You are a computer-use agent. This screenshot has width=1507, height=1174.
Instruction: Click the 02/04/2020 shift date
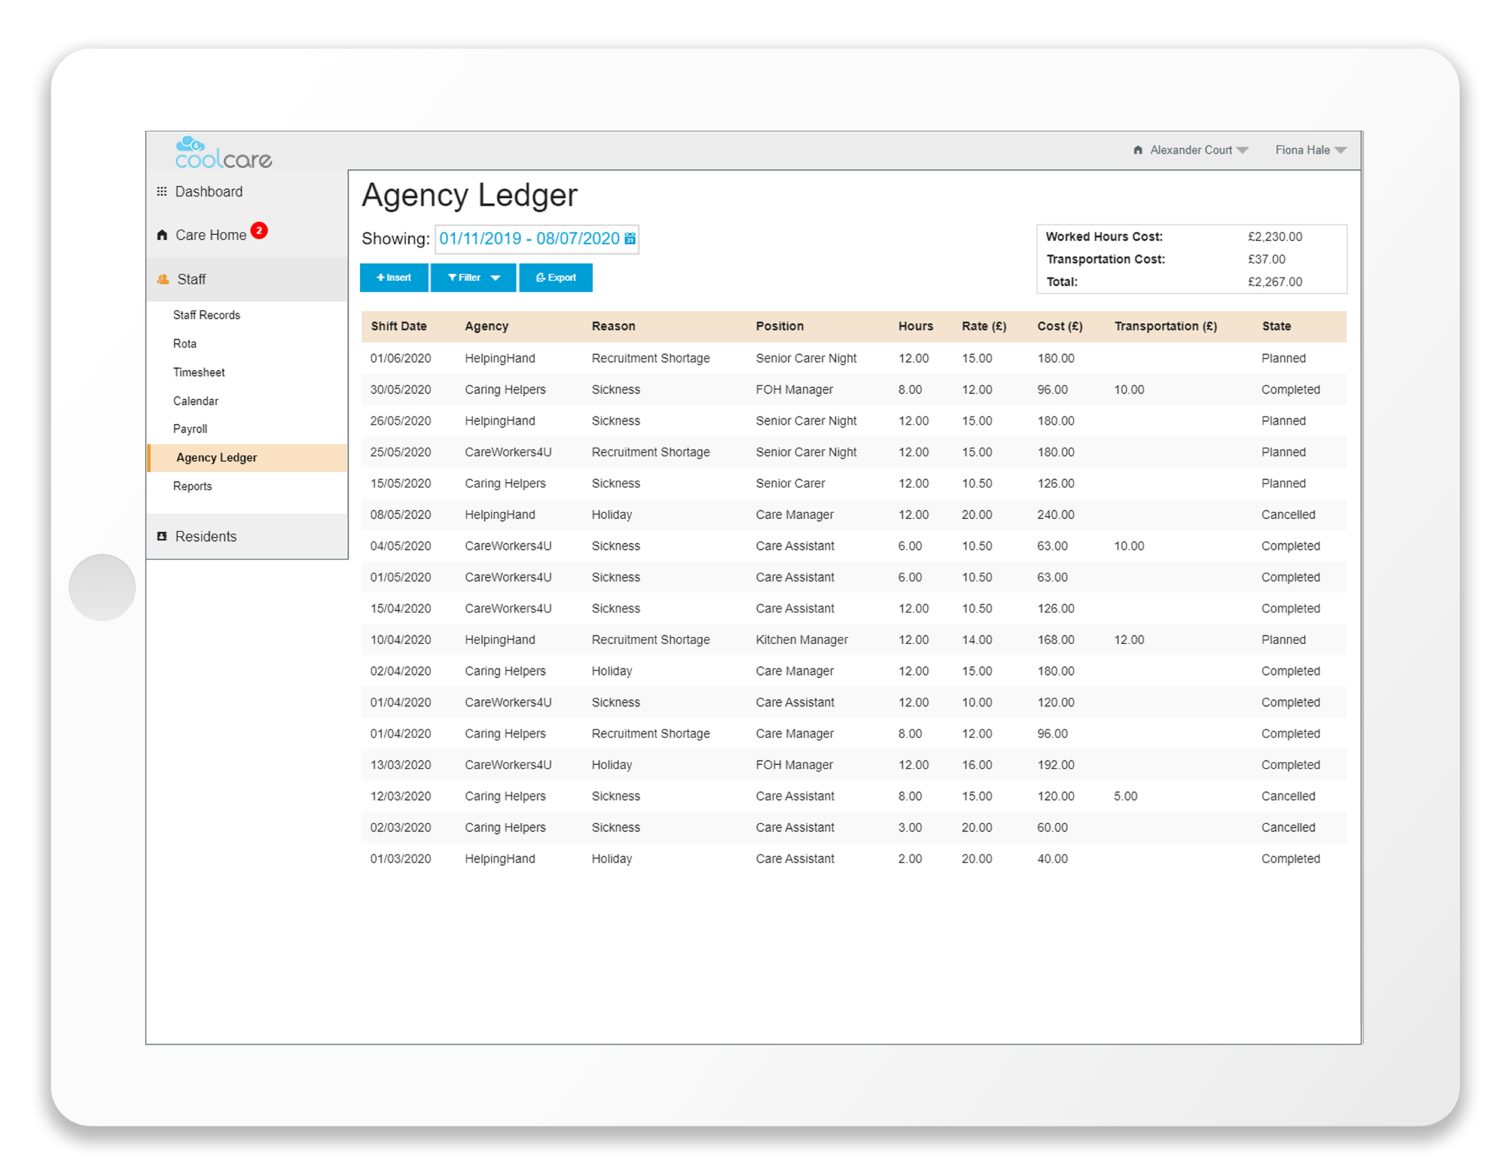(400, 671)
